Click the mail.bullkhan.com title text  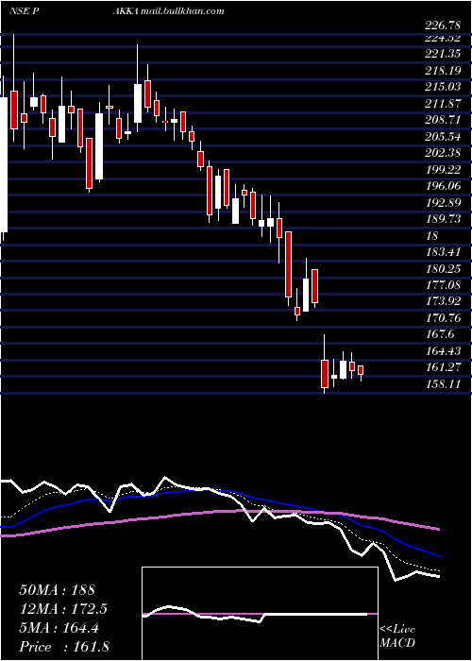[182, 11]
